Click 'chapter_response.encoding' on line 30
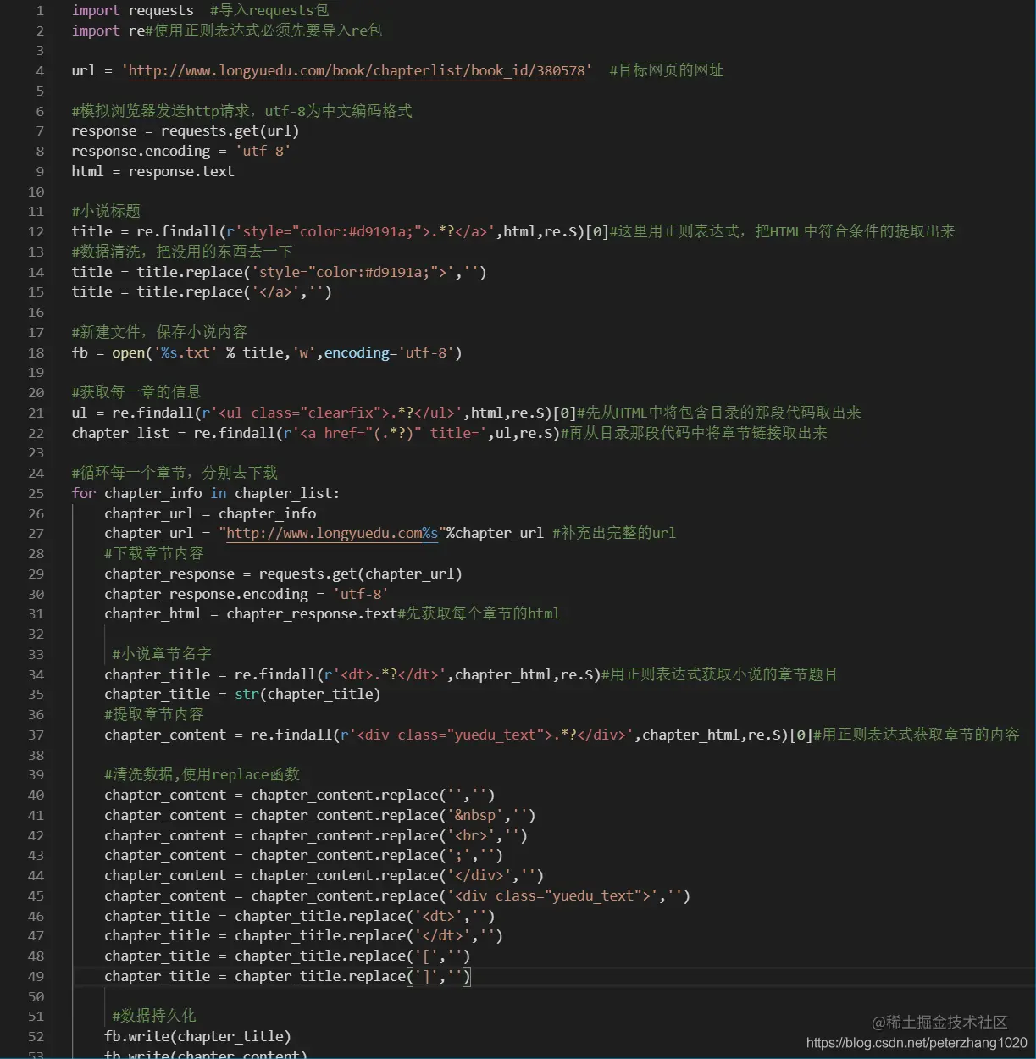 click(x=206, y=595)
